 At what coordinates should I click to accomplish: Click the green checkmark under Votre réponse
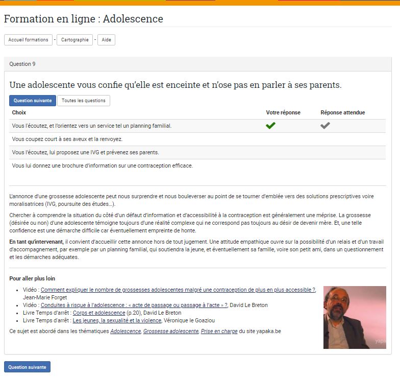(270, 126)
